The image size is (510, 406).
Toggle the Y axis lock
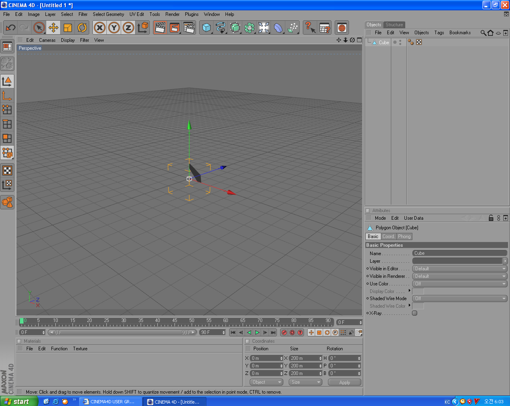click(x=114, y=27)
